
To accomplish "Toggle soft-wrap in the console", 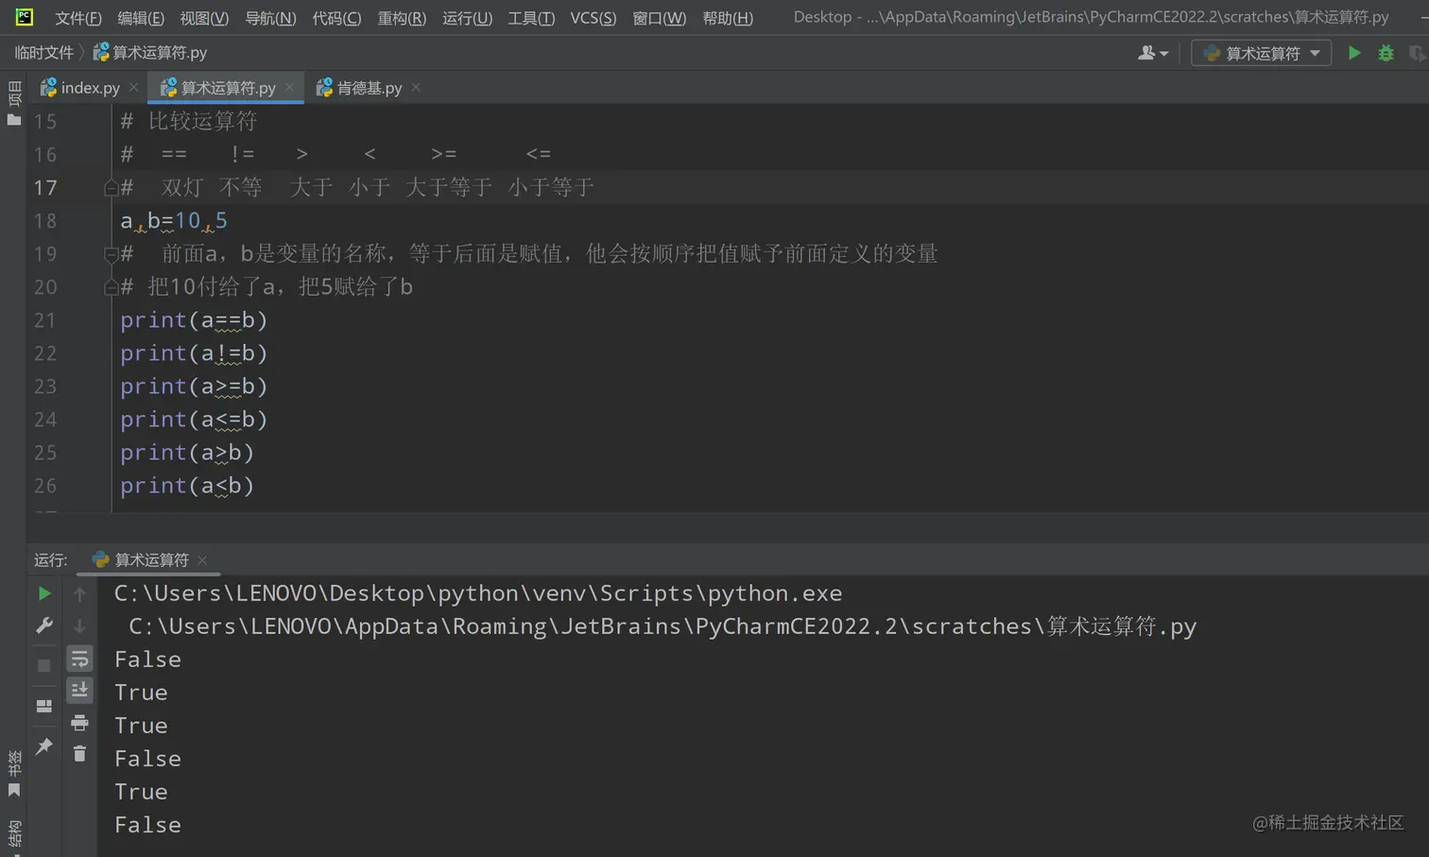I will (79, 659).
